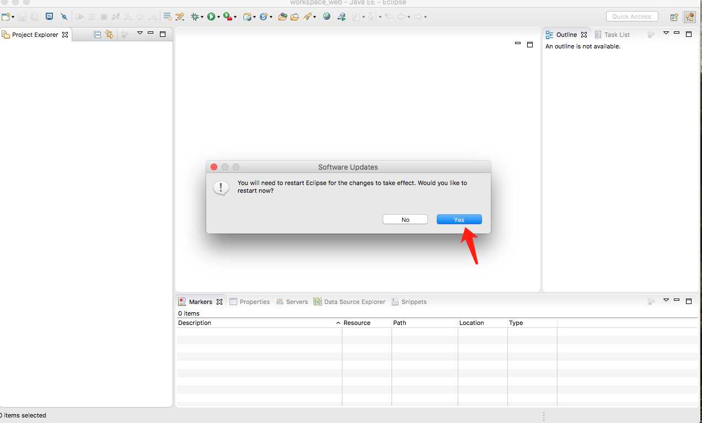702x423 pixels.
Task: Click the green Run play icon
Action: [211, 17]
